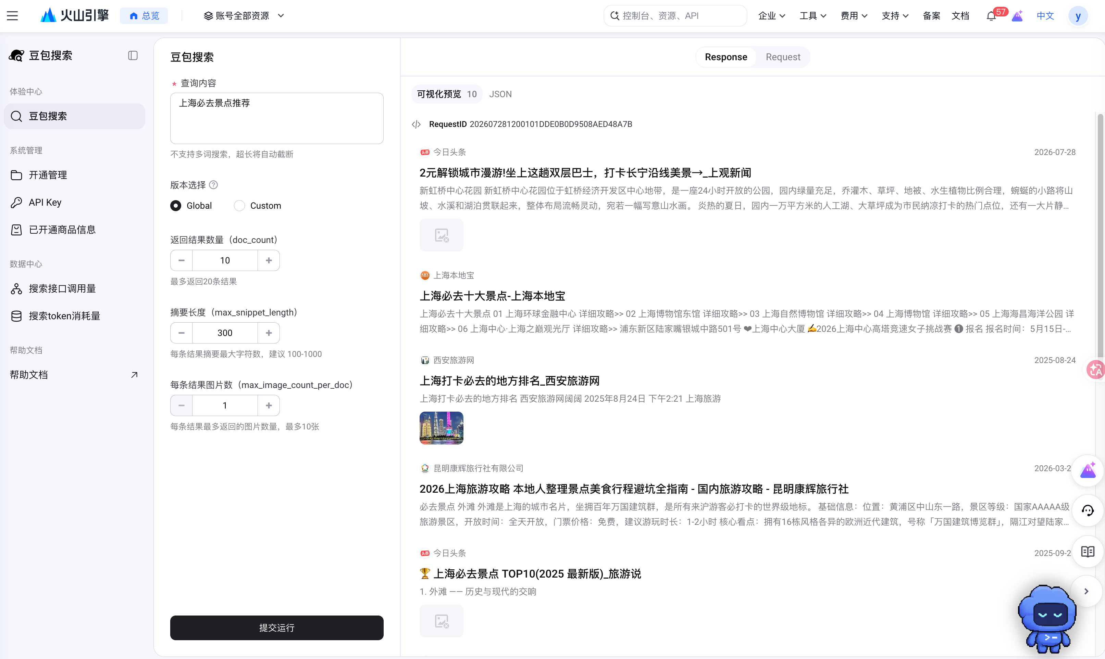Expand the floating side panel chevron arrow
The image size is (1105, 659).
1086,592
